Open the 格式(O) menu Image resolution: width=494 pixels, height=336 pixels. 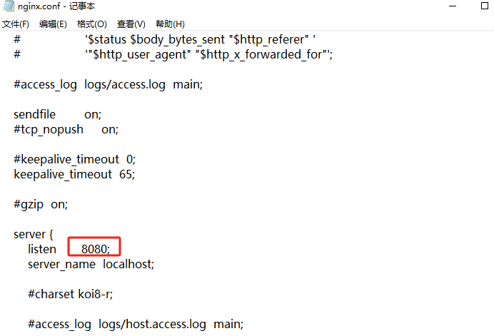pos(91,24)
